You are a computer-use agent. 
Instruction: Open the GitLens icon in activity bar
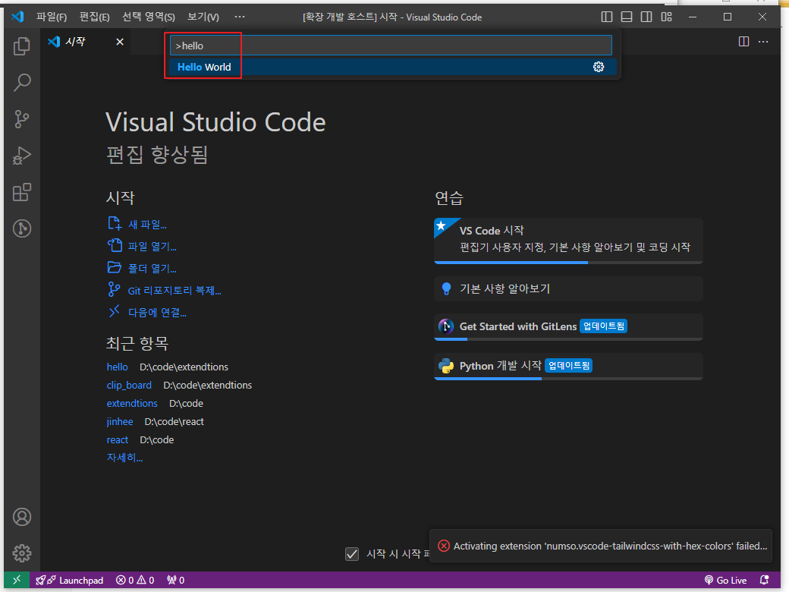(22, 228)
